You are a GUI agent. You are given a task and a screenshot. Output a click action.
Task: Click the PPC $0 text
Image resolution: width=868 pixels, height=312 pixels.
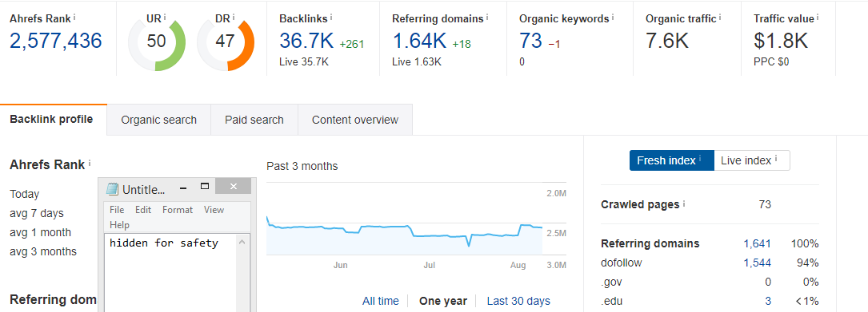point(771,62)
